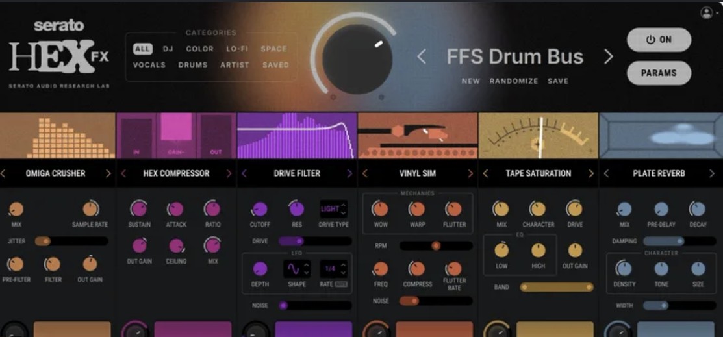Viewport: 723px width, 337px height.
Task: Click Plate Reverb TONE knob
Action: click(661, 269)
